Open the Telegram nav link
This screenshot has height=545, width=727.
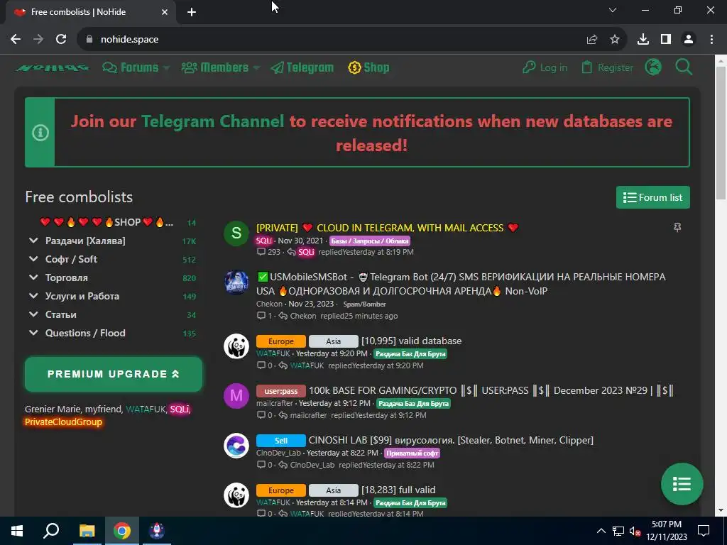[302, 67]
